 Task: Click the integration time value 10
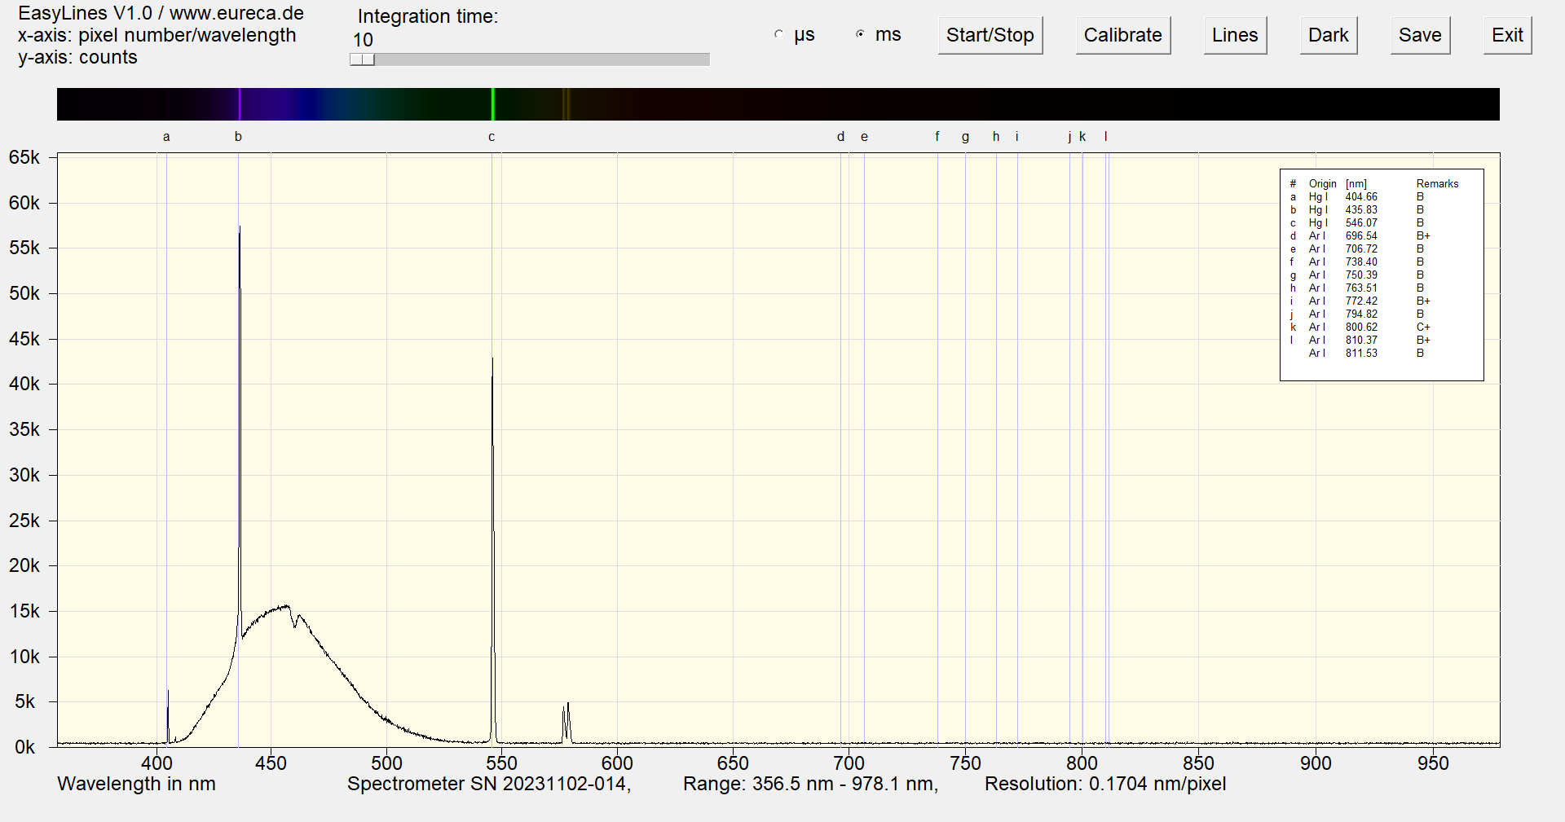(363, 40)
